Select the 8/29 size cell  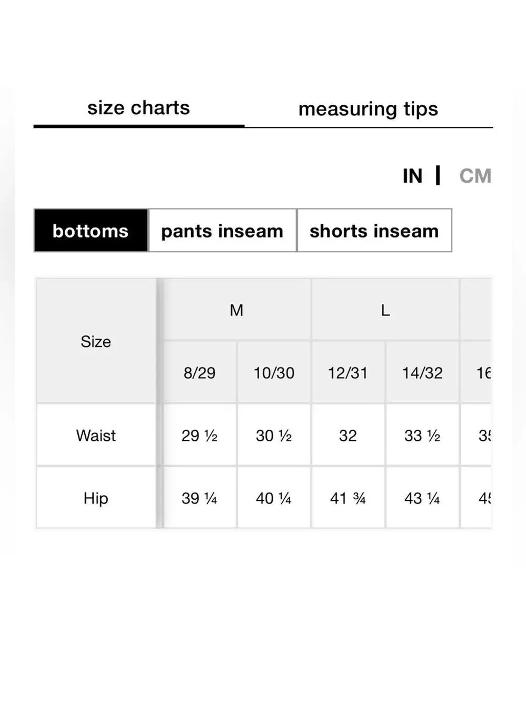click(200, 373)
